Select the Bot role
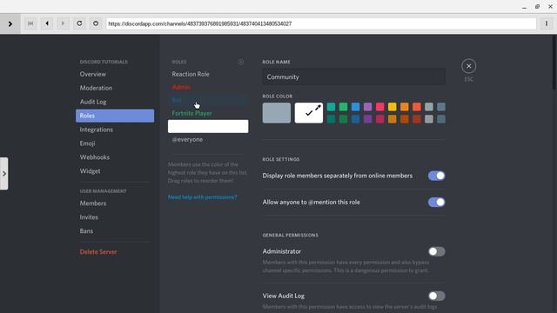This screenshot has width=557, height=313. (x=208, y=100)
